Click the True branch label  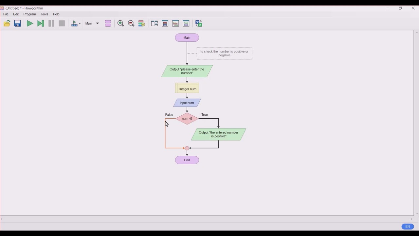coord(205,115)
